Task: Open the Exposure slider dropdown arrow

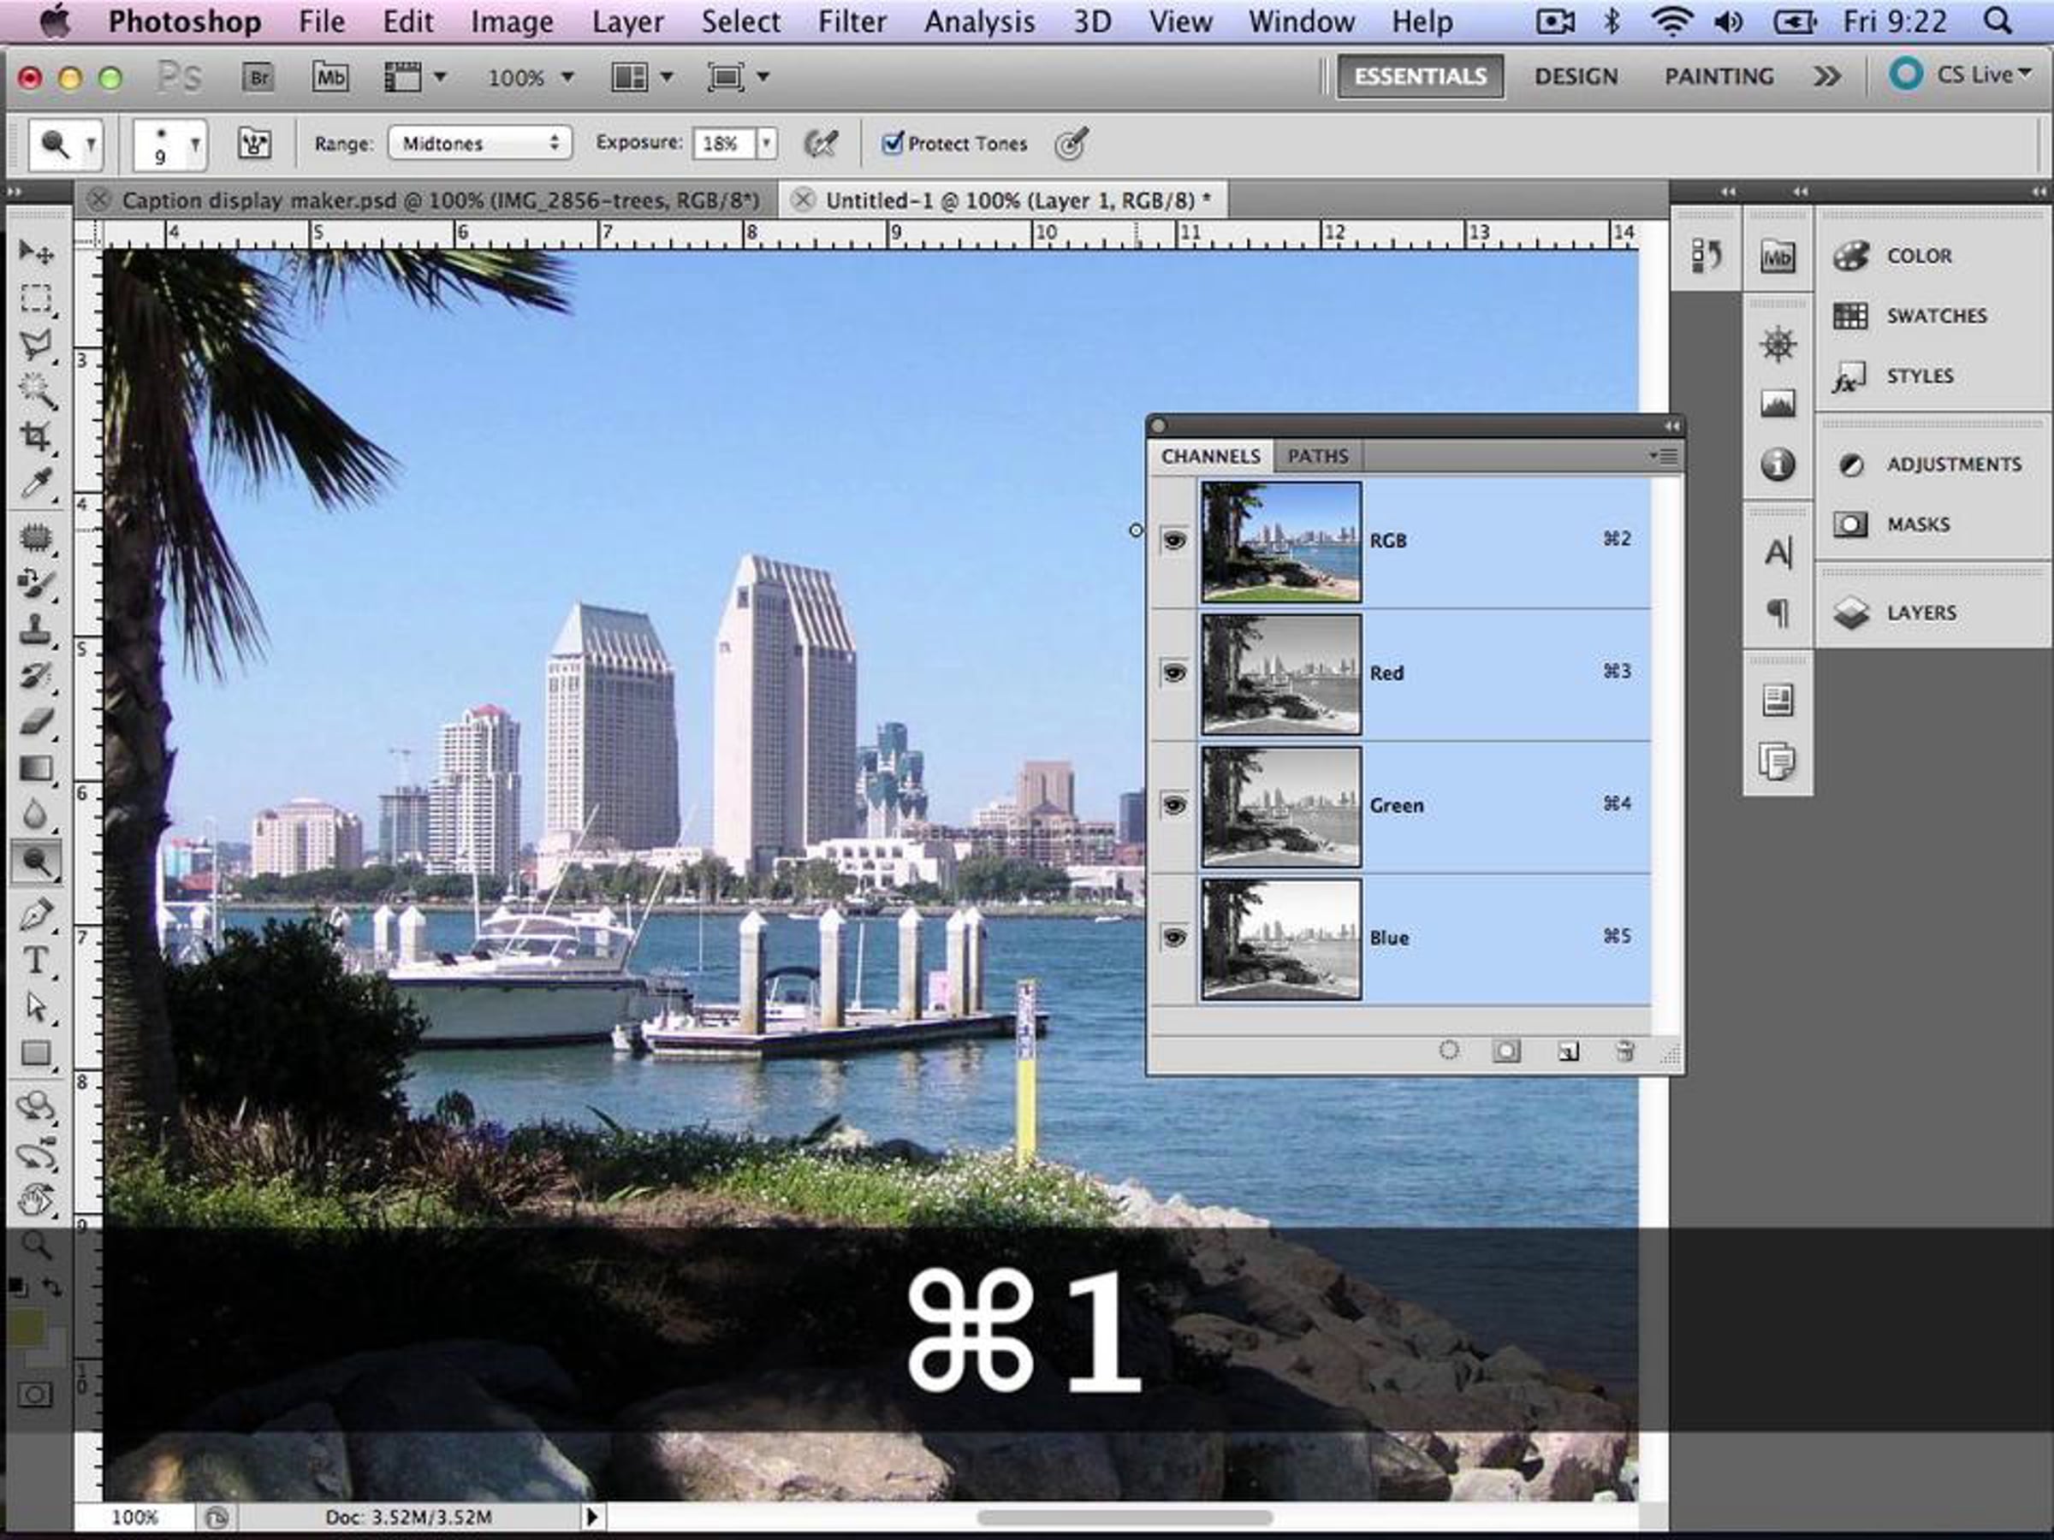Action: [x=766, y=143]
